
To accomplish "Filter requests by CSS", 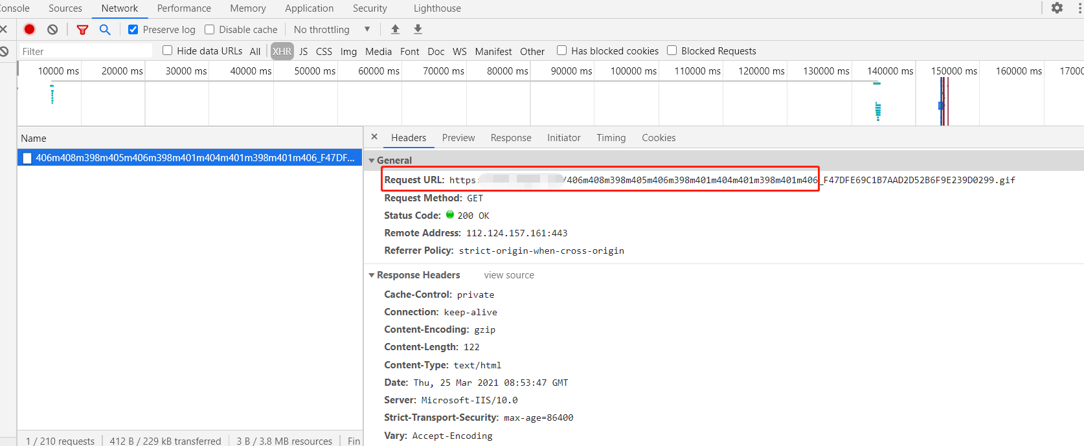I will coord(324,51).
